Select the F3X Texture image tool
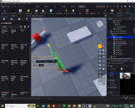This screenshot has height=108, width=135. pos(100,65)
